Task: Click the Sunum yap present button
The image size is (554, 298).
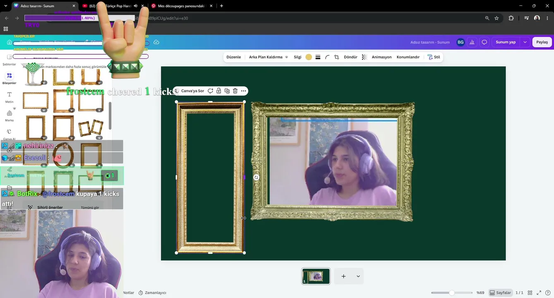Action: pos(506,42)
